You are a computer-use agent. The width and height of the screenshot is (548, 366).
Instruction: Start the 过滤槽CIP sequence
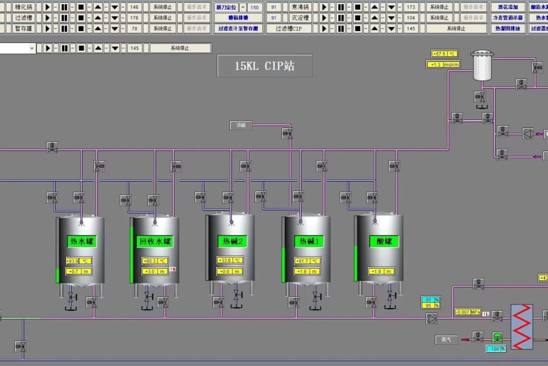324,28
